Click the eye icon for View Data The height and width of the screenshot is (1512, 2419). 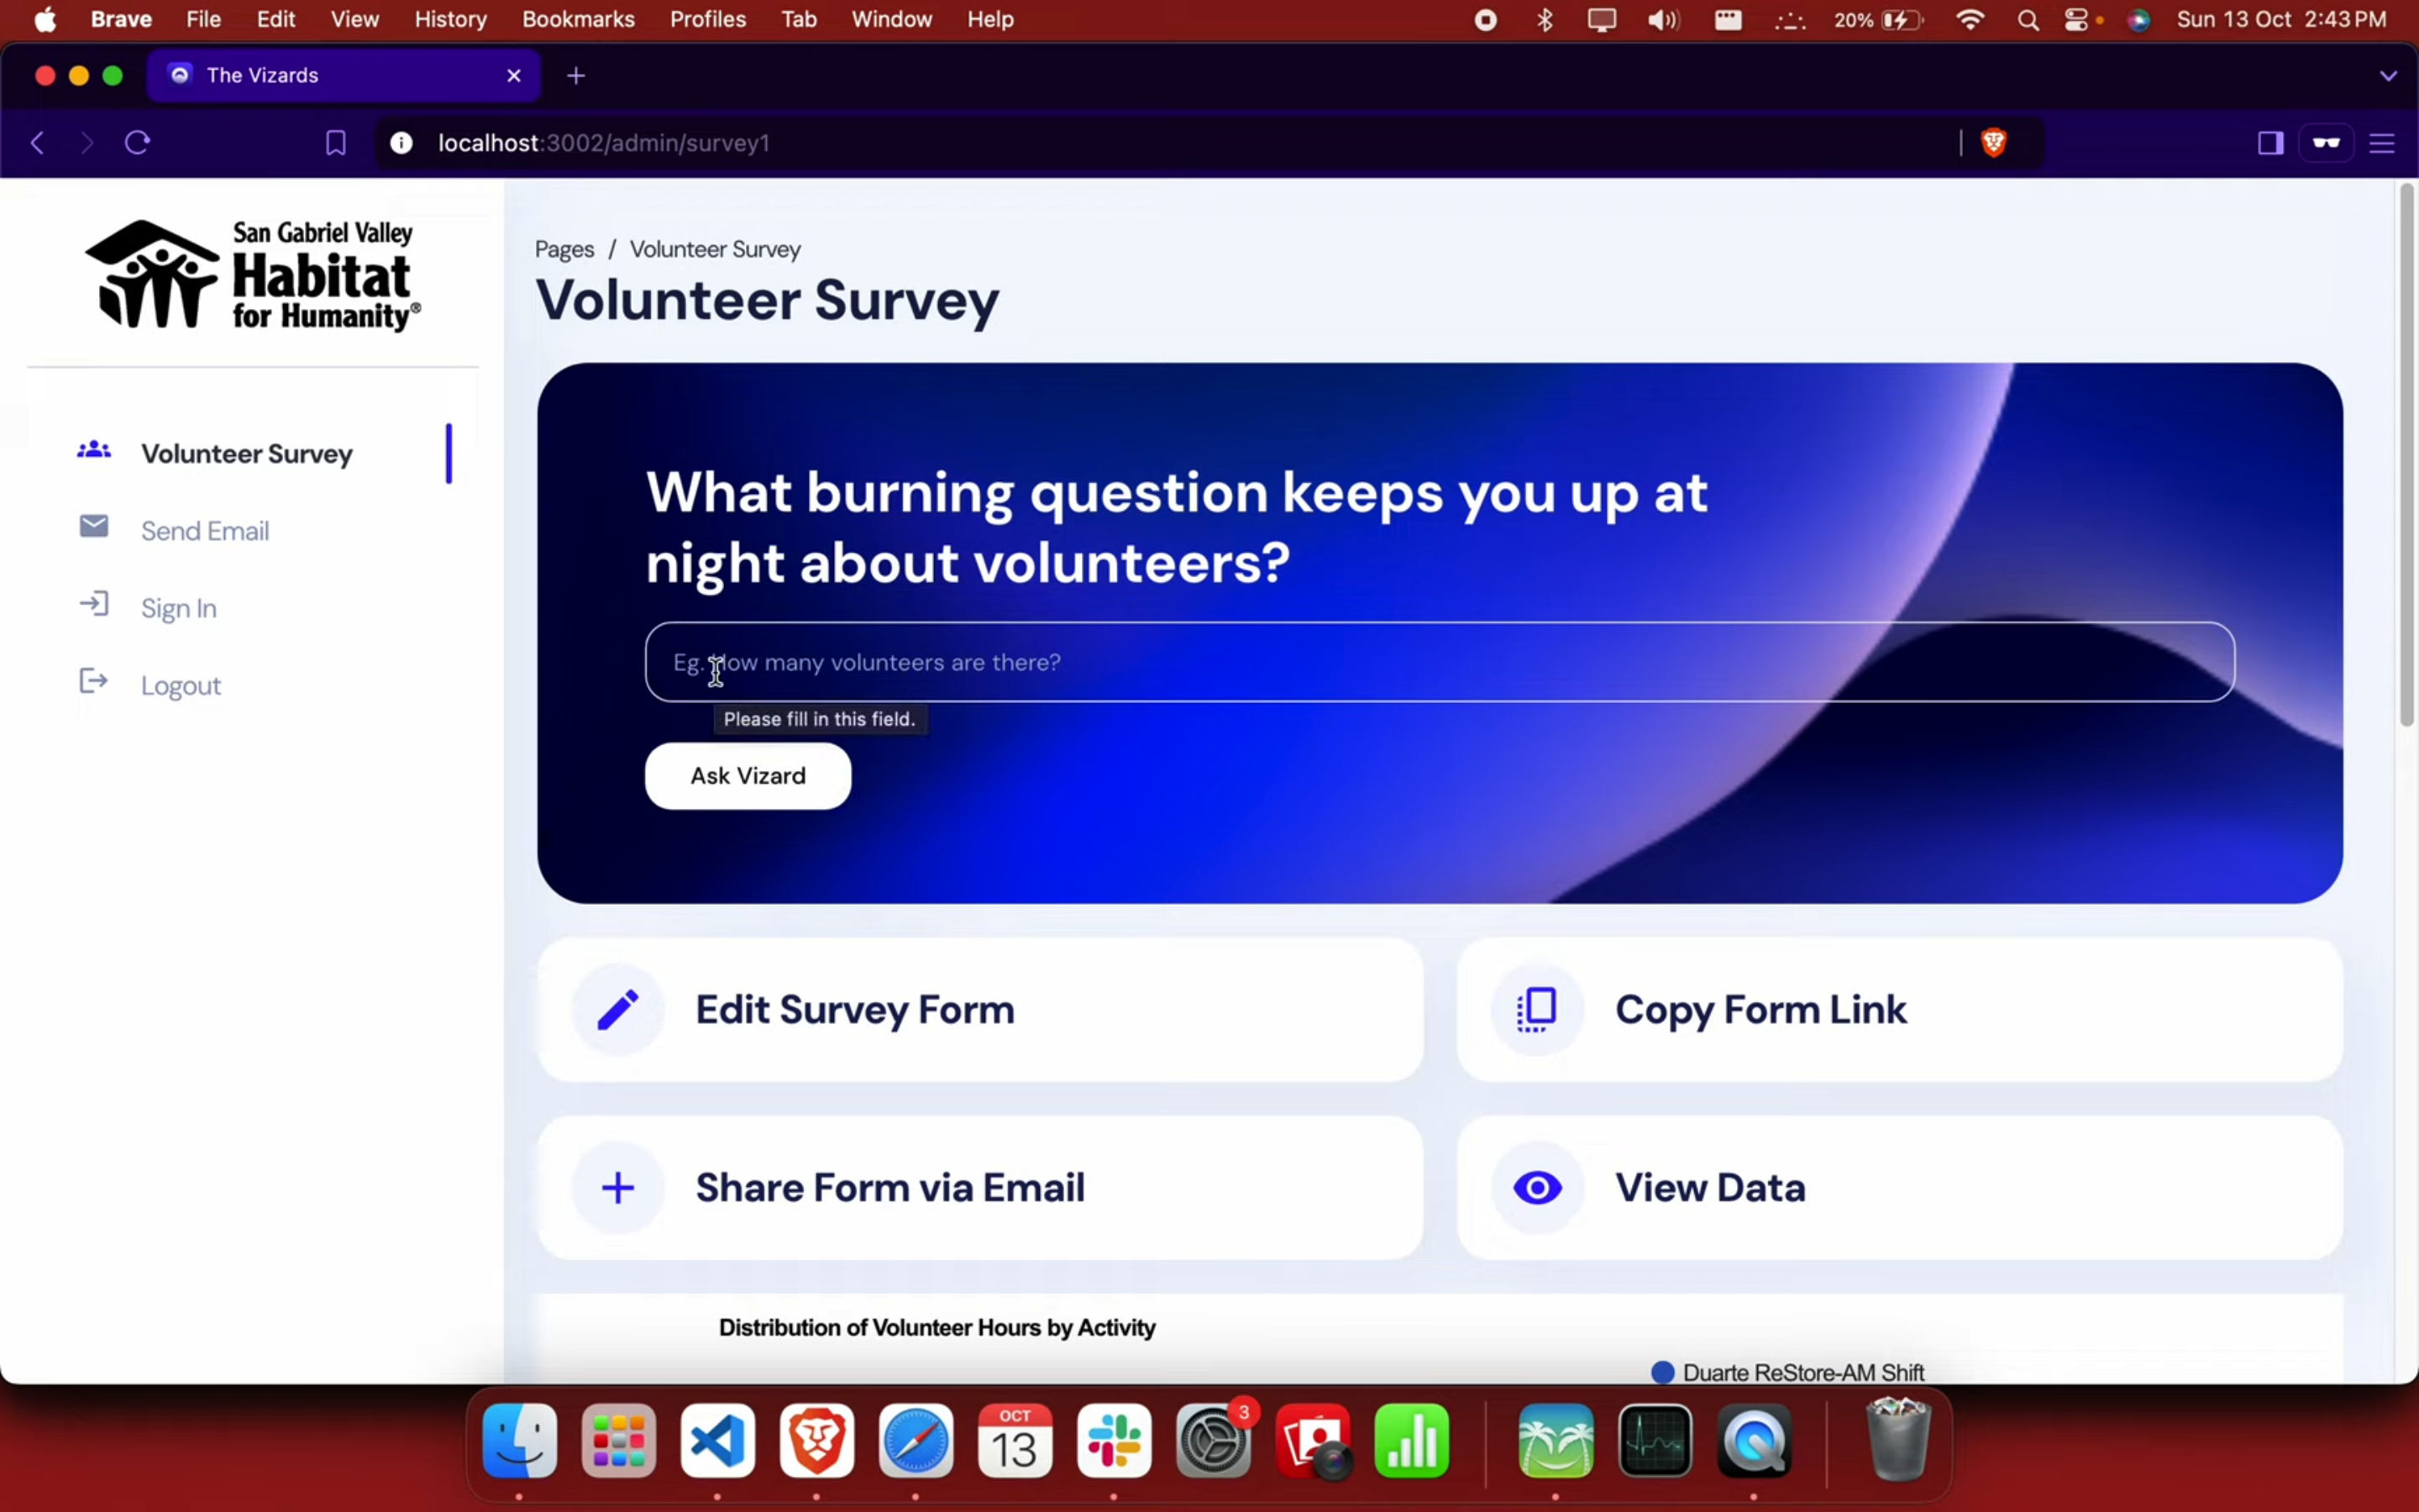[1536, 1188]
